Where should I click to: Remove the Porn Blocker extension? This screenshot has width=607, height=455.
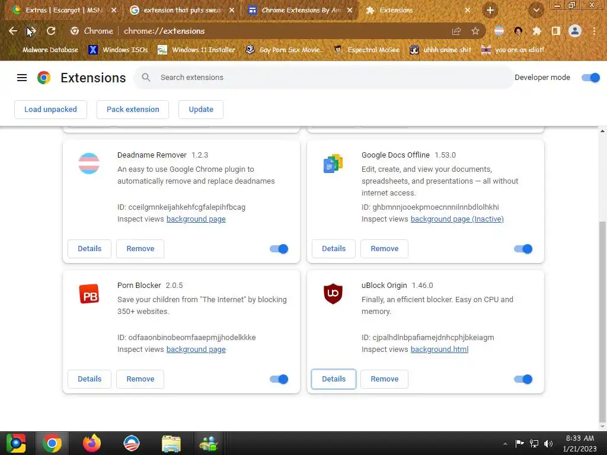[x=140, y=379]
